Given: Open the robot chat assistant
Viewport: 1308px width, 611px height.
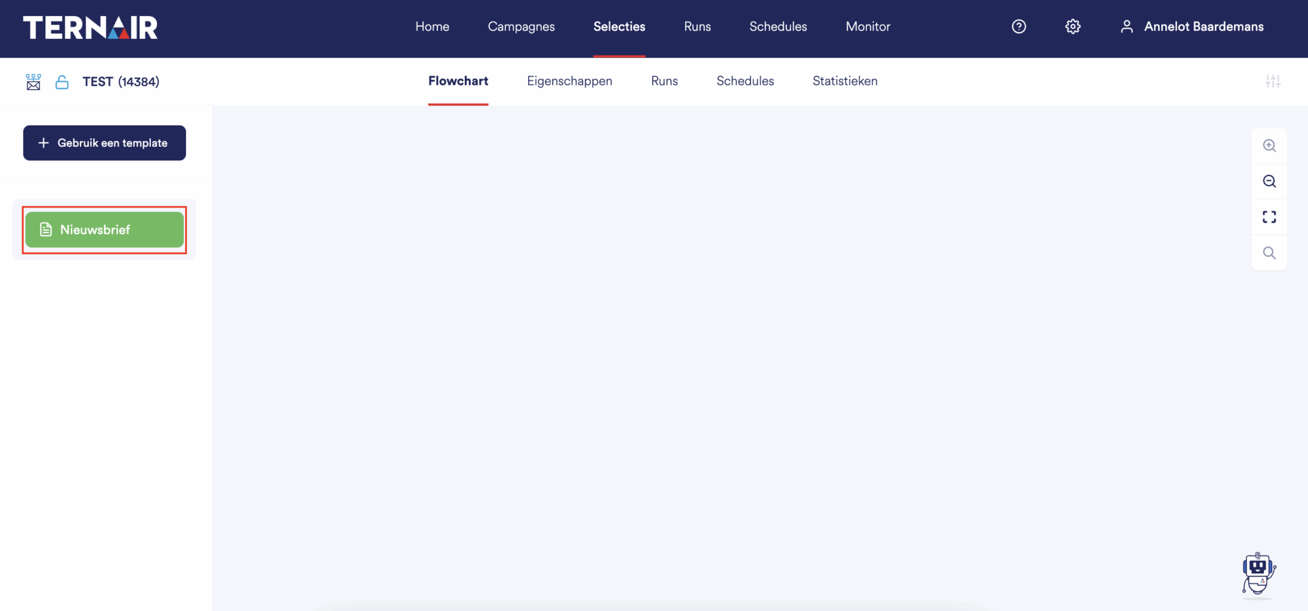Looking at the screenshot, I should (x=1258, y=575).
